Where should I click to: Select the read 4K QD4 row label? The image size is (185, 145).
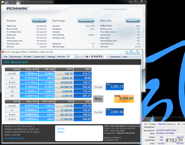pos(12,83)
